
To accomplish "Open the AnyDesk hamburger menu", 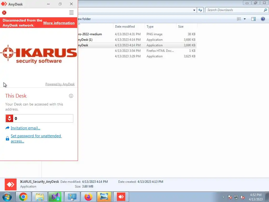I will 71,13.
